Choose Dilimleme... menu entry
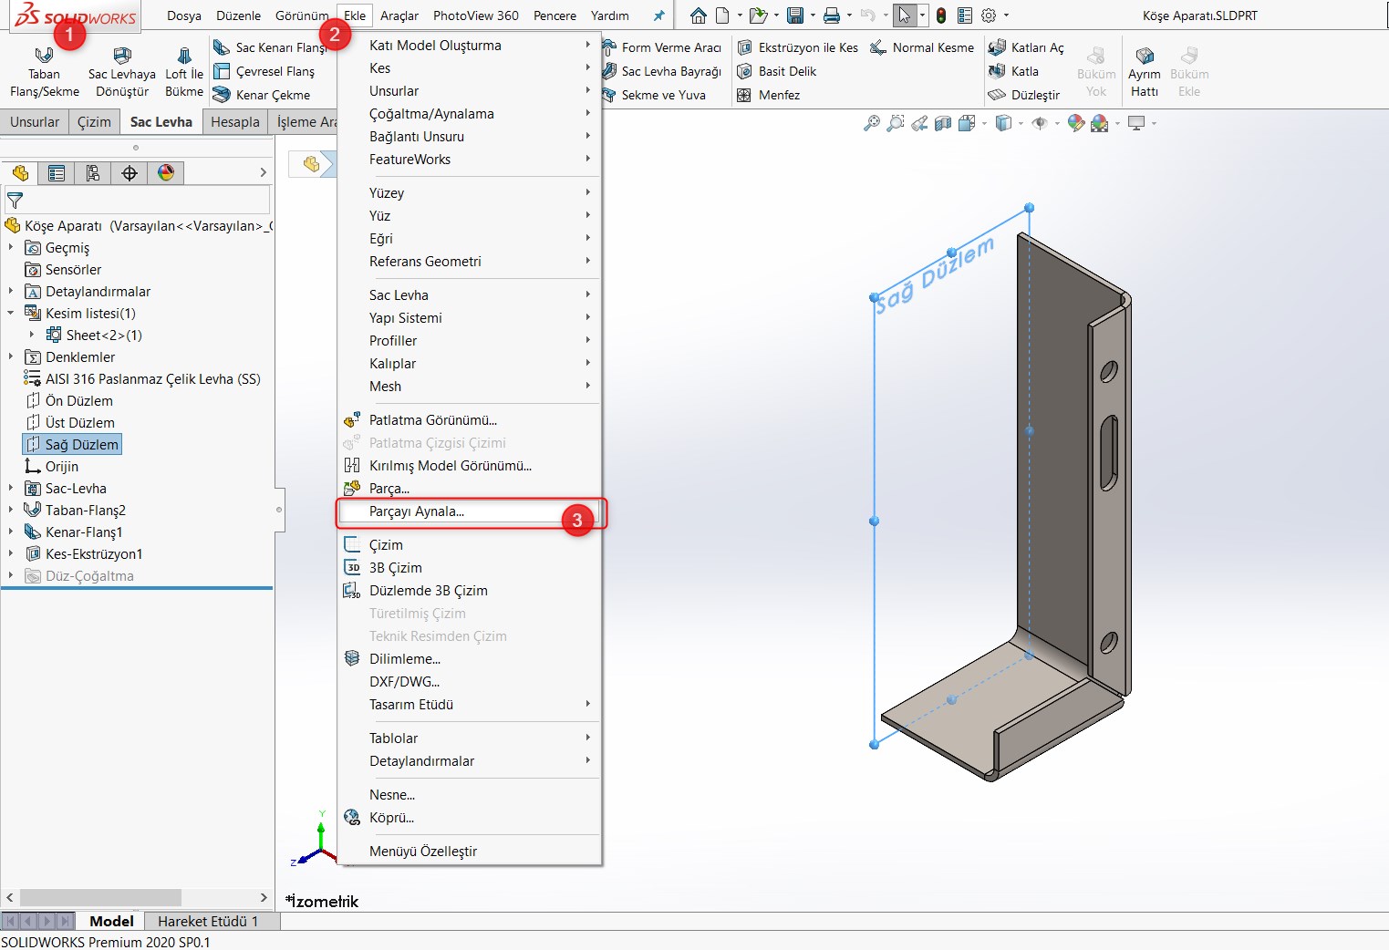 (x=470, y=659)
